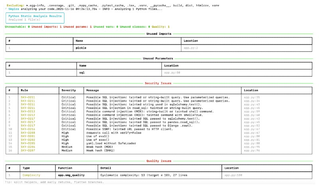Select the SKY-D216 SSRF rule

click(28, 129)
